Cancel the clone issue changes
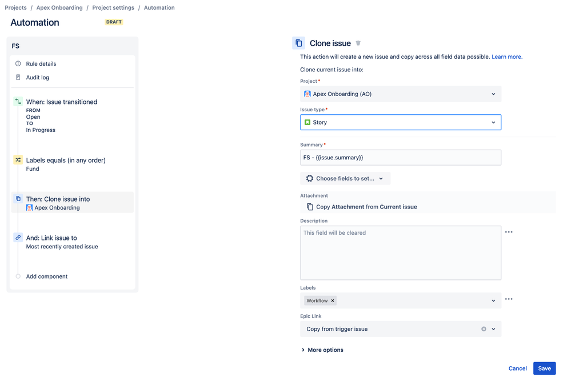571x385 pixels. click(517, 368)
